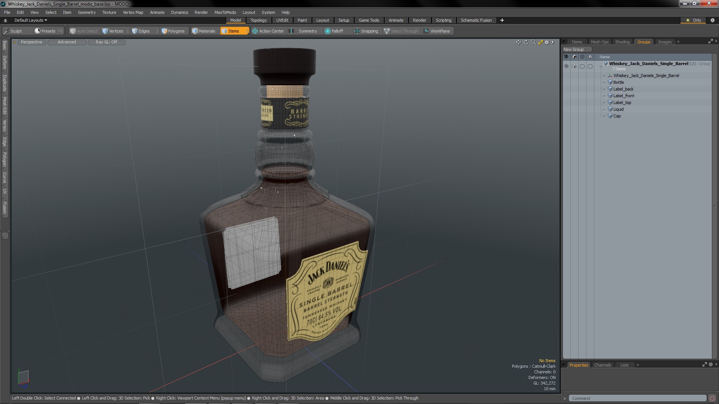
Task: Toggle the Only star option
Action: pyautogui.click(x=693, y=20)
